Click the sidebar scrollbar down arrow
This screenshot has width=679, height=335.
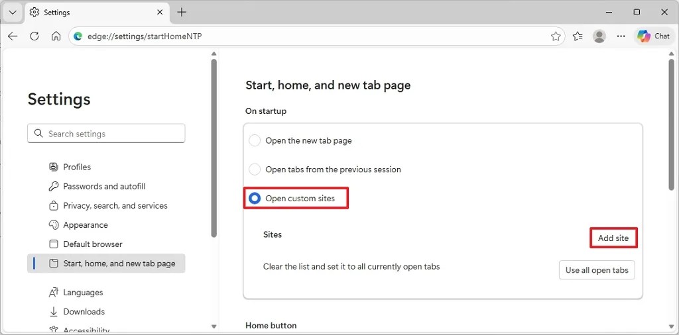(x=214, y=326)
